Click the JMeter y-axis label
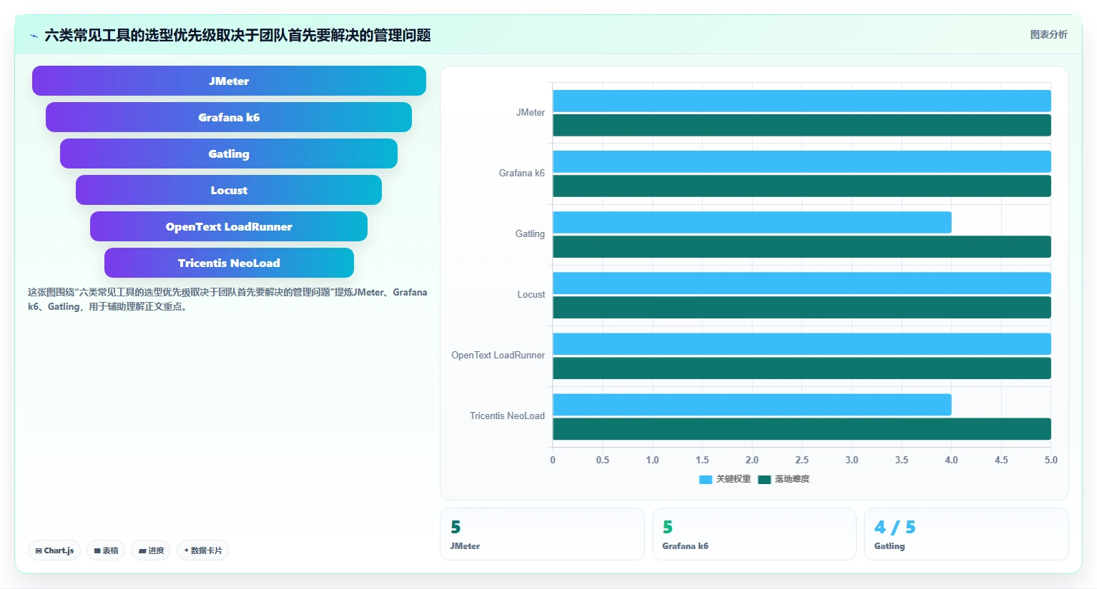1097x589 pixels. coord(531,112)
